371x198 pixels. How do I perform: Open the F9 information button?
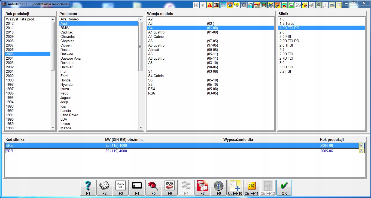pyautogui.click(x=219, y=188)
